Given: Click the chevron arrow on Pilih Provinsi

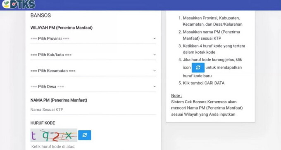Looking at the screenshot, I should coord(155,38).
